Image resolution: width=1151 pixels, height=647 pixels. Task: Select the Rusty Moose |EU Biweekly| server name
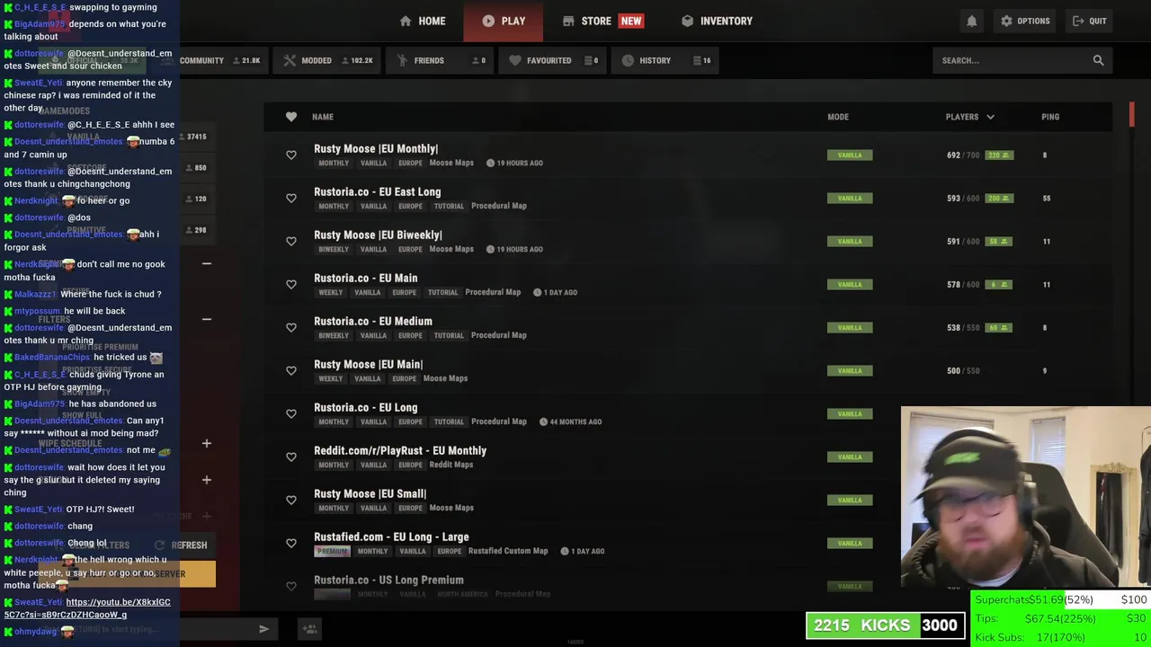pyautogui.click(x=378, y=235)
